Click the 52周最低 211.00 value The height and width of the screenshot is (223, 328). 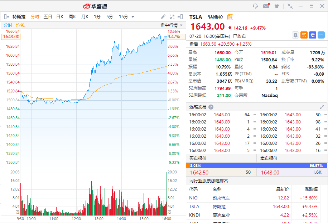click(224, 96)
